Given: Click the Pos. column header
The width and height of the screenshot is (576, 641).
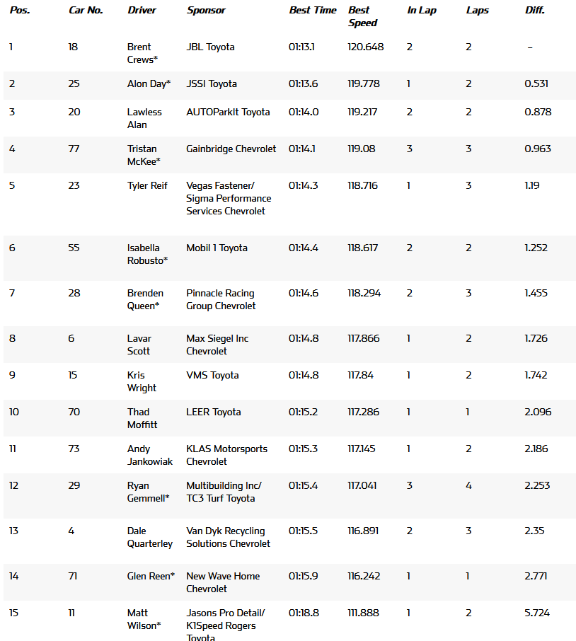Looking at the screenshot, I should 20,10.
